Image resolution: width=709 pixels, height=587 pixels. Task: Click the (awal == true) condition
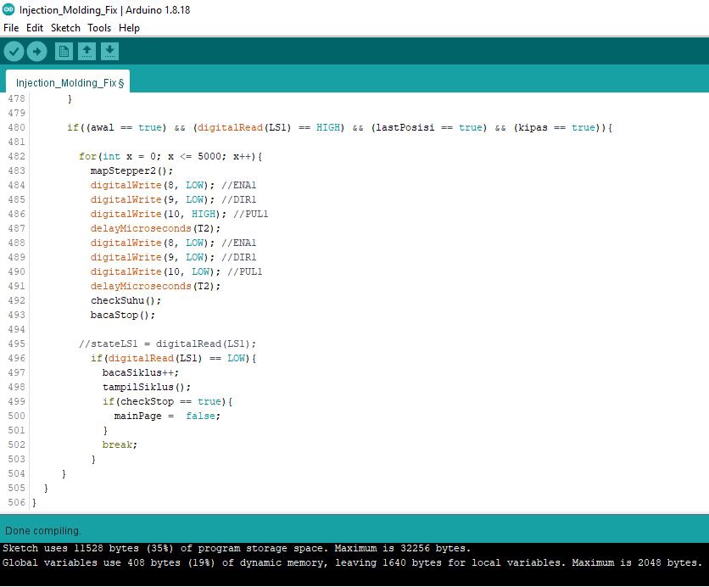point(126,127)
